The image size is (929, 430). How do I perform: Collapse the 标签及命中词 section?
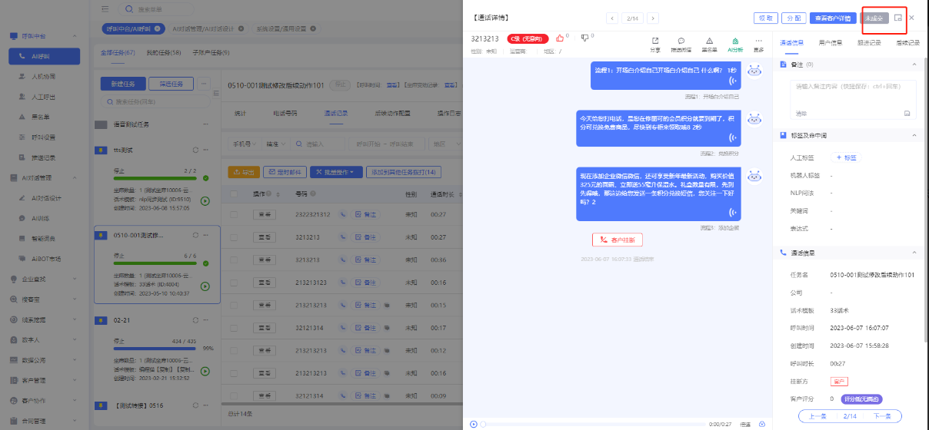pyautogui.click(x=914, y=135)
